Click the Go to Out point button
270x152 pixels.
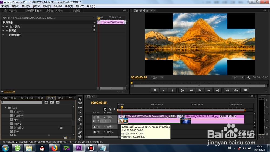[217, 90]
